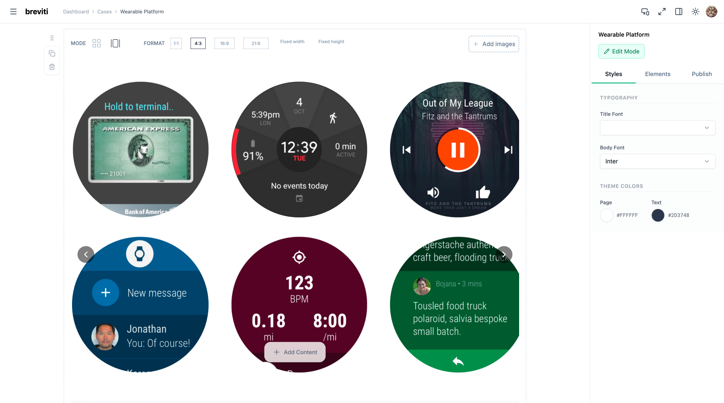The image size is (724, 403).
Task: Click the Wearable Platform panel title
Action: 624,35
